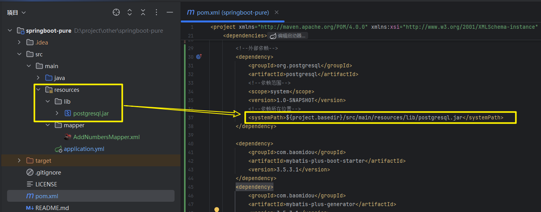Screen dimensions: 541x212
Task: Click the Collapse All icon in project panel
Action: [x=143, y=13]
